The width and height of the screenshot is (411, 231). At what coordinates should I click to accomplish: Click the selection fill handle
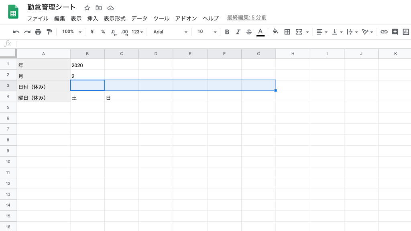pos(275,90)
